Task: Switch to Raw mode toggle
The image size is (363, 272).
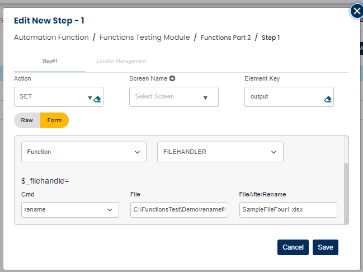Action: point(27,120)
